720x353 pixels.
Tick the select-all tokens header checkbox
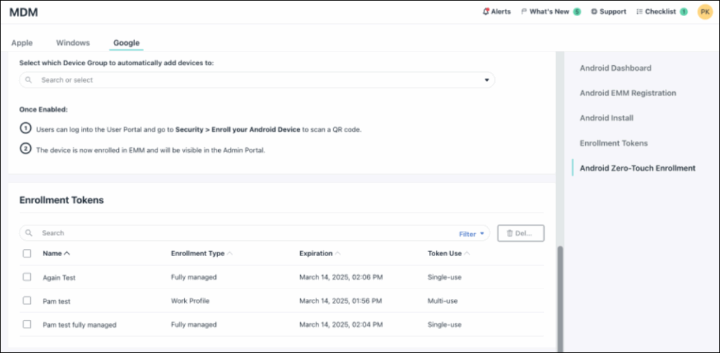tap(27, 253)
